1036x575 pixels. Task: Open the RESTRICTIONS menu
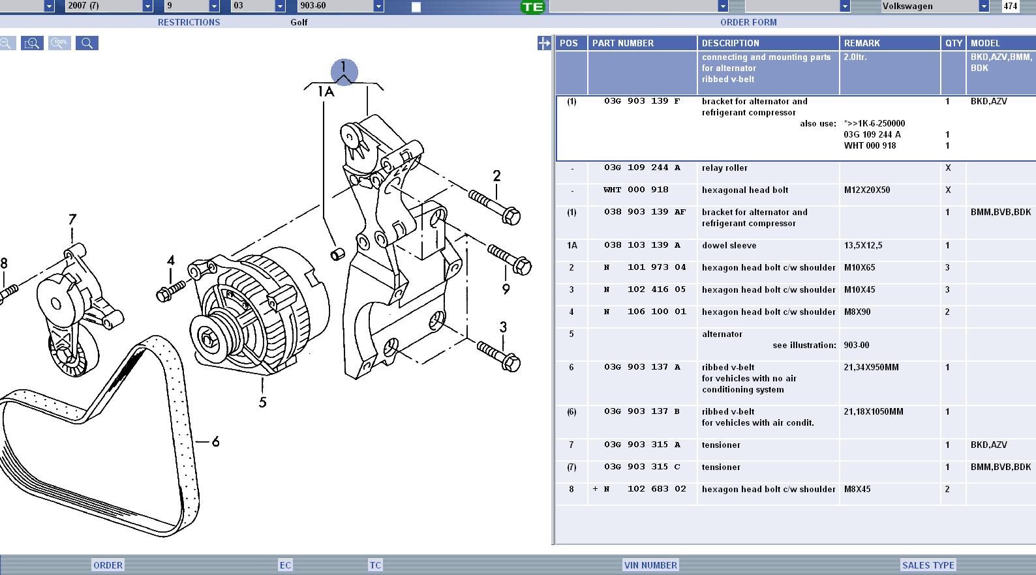(x=189, y=22)
